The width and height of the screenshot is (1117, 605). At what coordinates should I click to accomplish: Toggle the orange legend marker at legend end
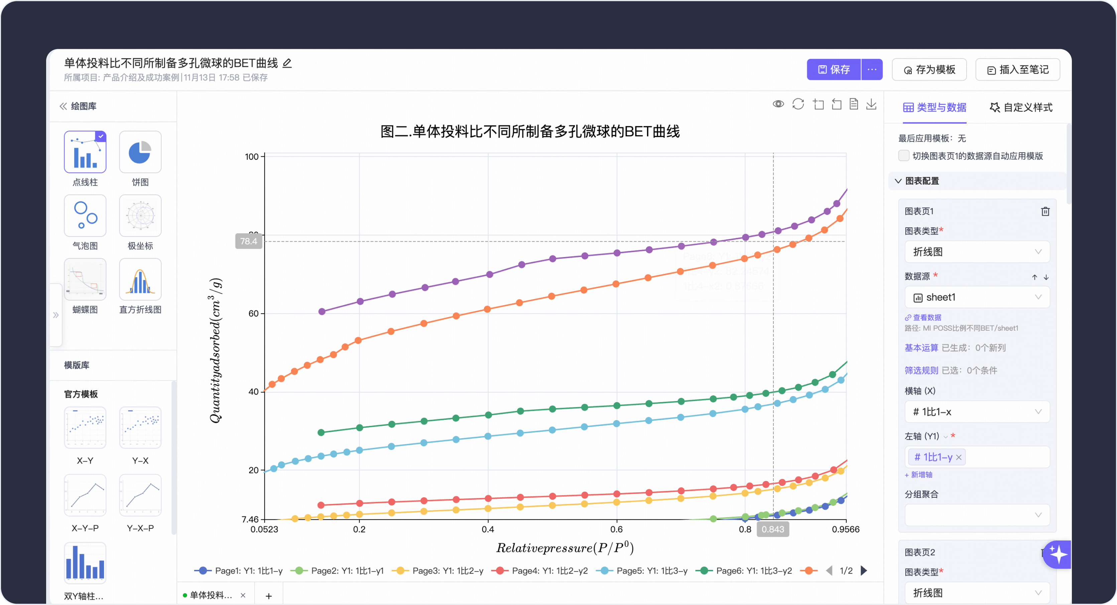pyautogui.click(x=809, y=571)
